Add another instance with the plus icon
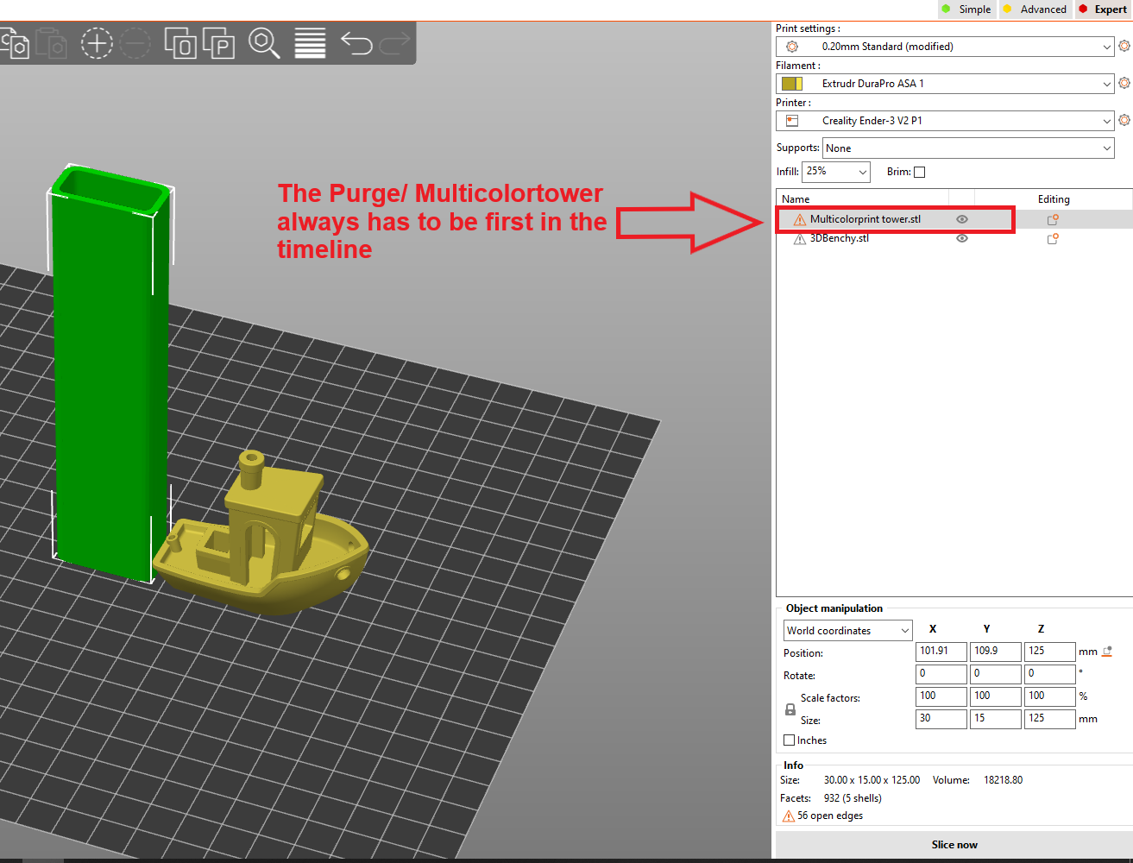This screenshot has width=1133, height=863. 97,43
